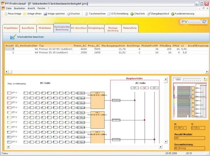This screenshot has height=156, width=210.
Task: Click the Neue Anlage toolbar icon
Action: [x=6, y=14]
